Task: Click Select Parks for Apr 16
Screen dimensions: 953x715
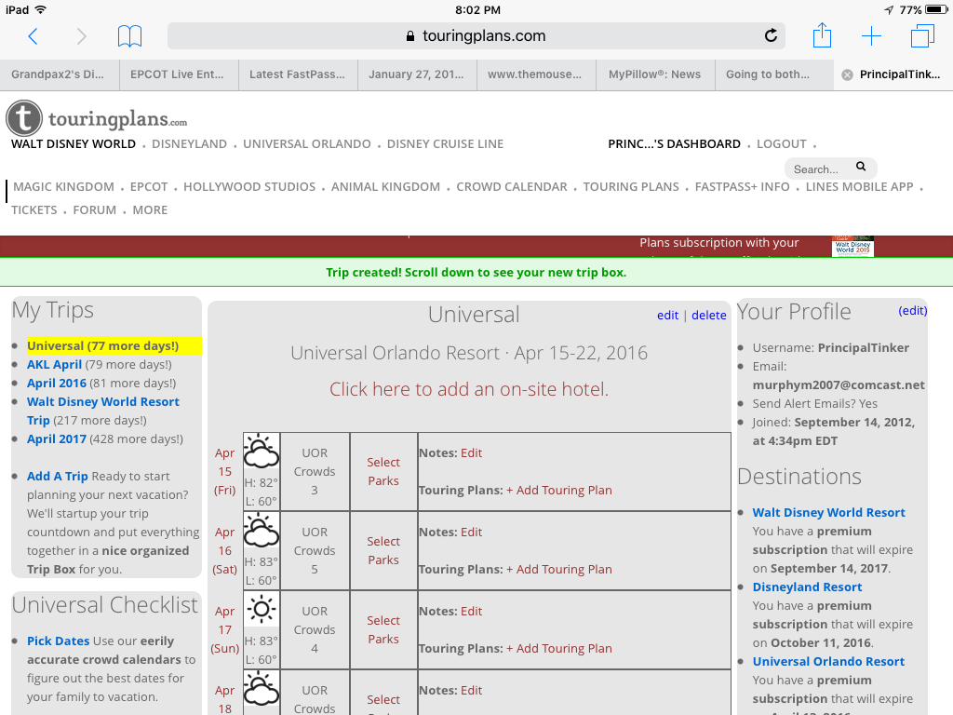Action: 383,550
